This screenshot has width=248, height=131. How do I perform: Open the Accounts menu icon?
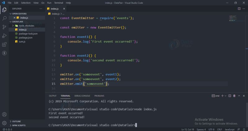(x=4, y=114)
